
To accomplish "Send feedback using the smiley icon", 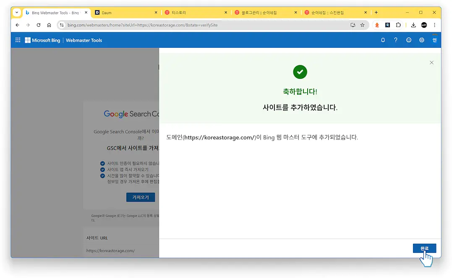I will [409, 40].
